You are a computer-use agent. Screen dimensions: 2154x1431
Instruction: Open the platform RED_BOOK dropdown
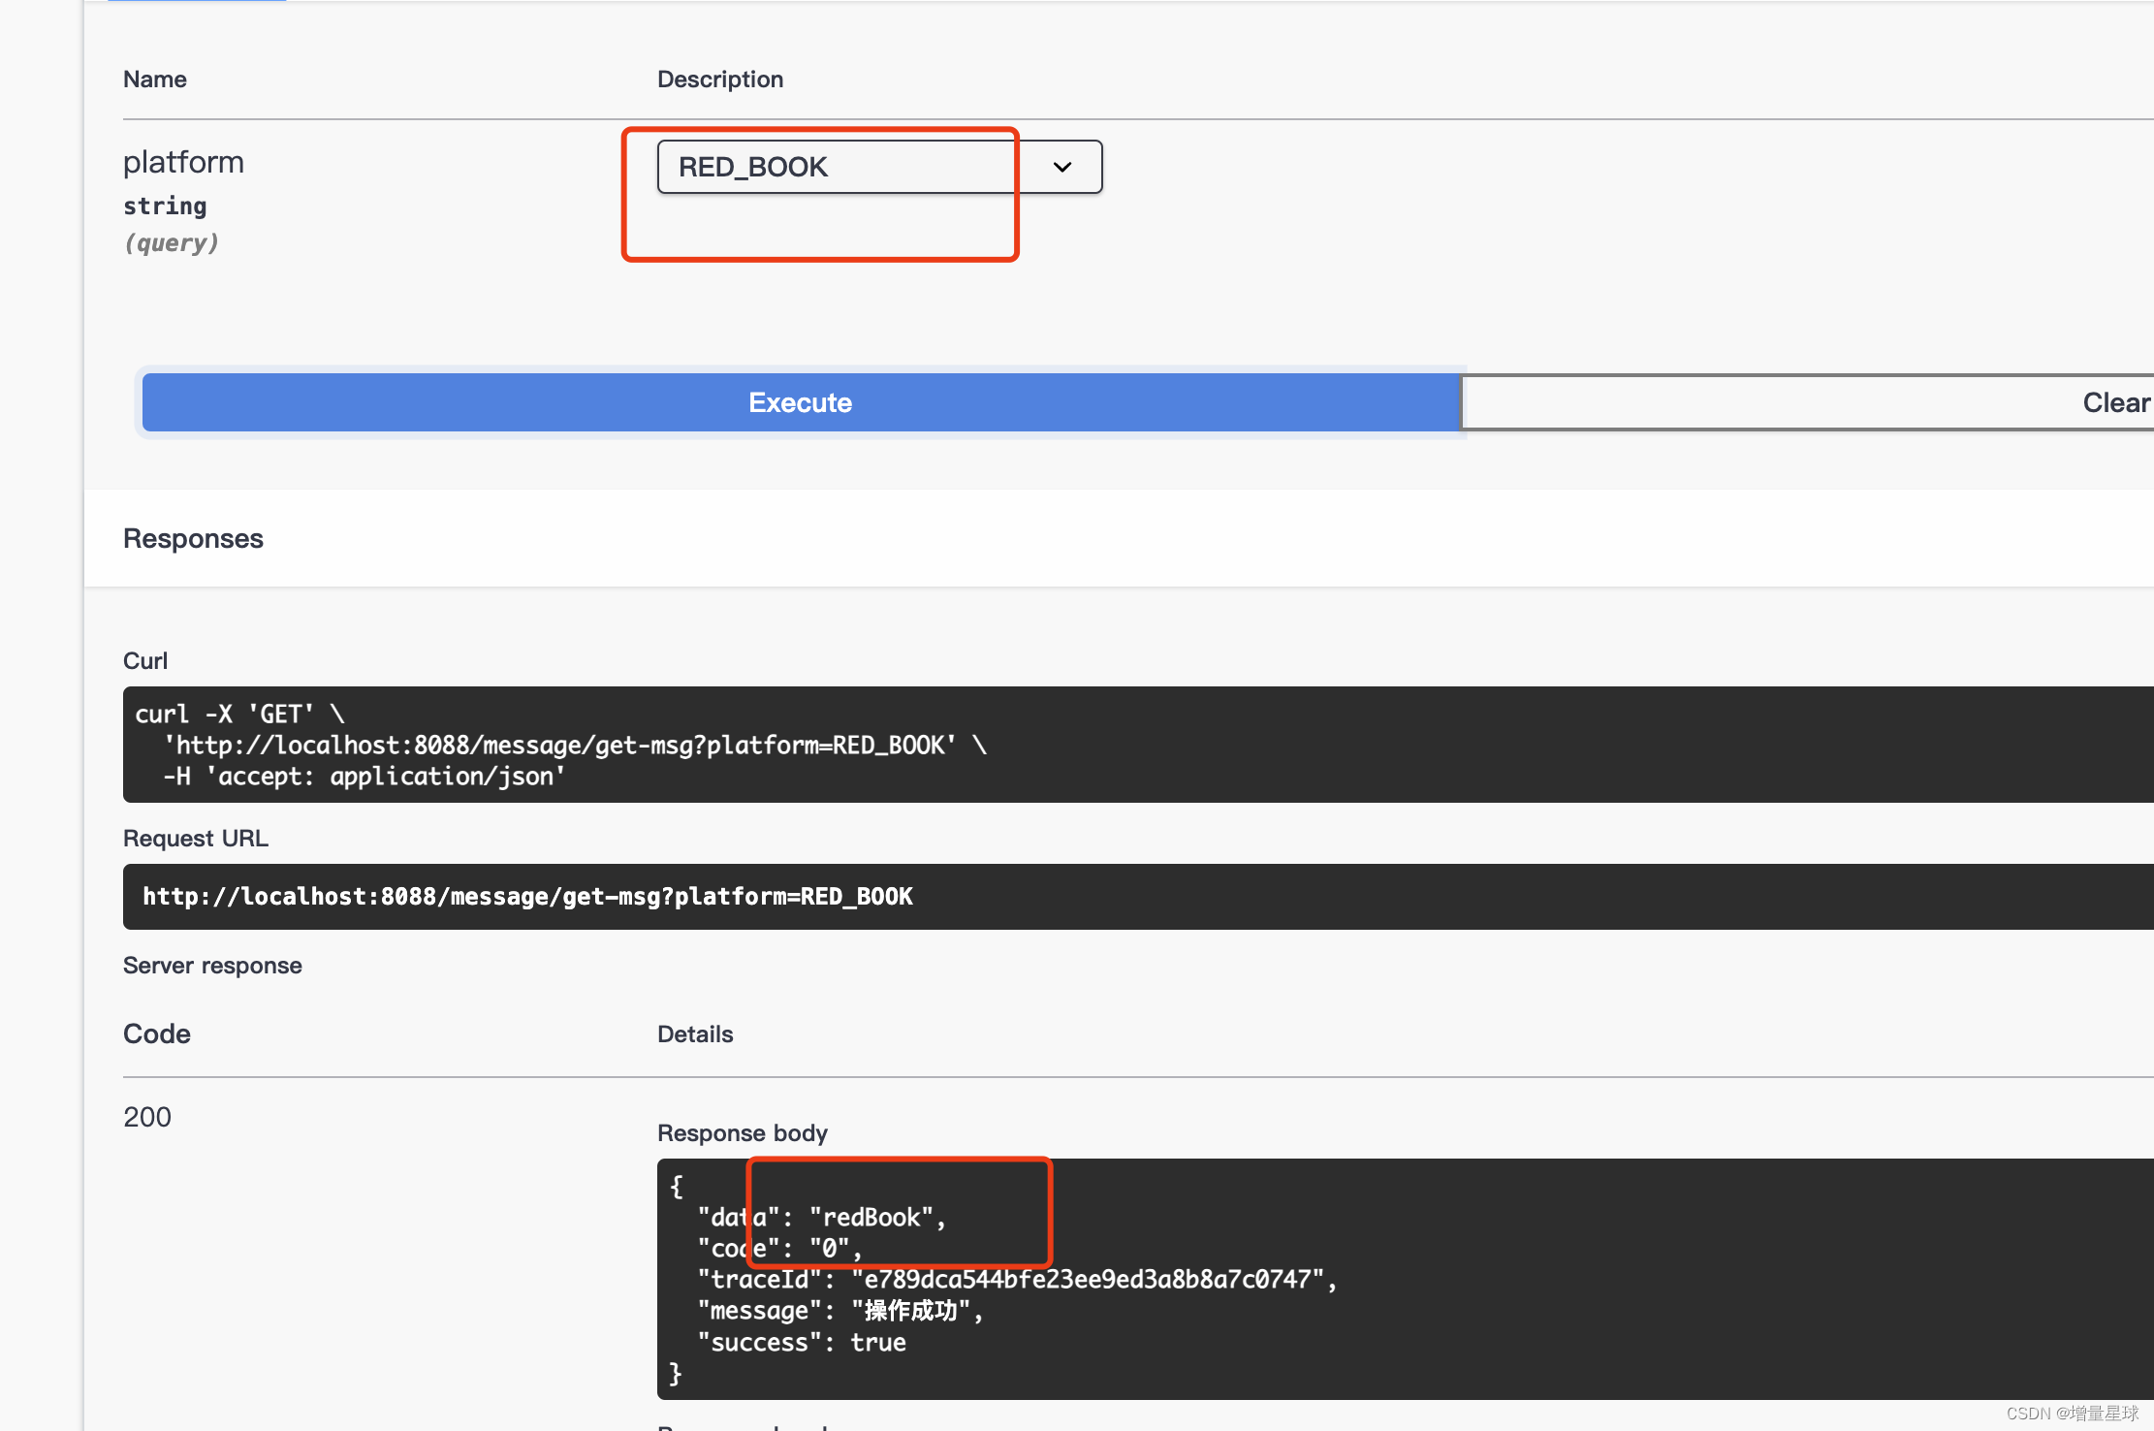(x=879, y=167)
